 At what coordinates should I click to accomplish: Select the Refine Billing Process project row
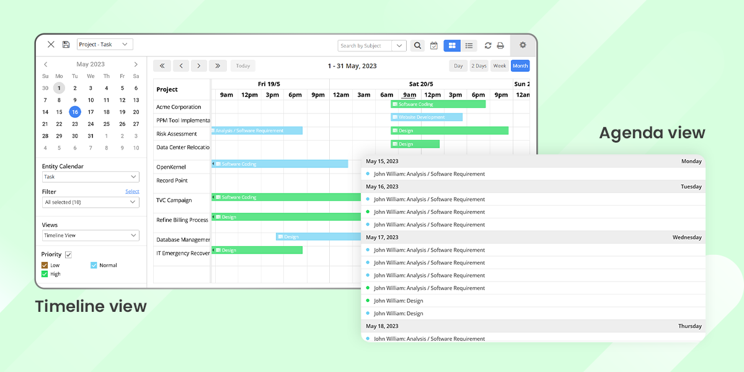(182, 220)
